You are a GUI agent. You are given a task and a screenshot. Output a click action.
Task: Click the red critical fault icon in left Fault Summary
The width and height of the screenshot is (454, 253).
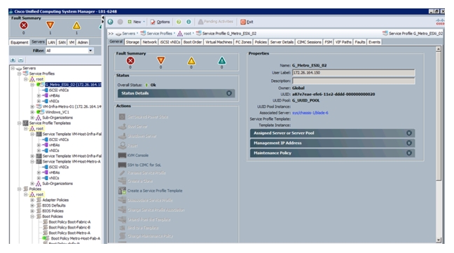(x=24, y=25)
